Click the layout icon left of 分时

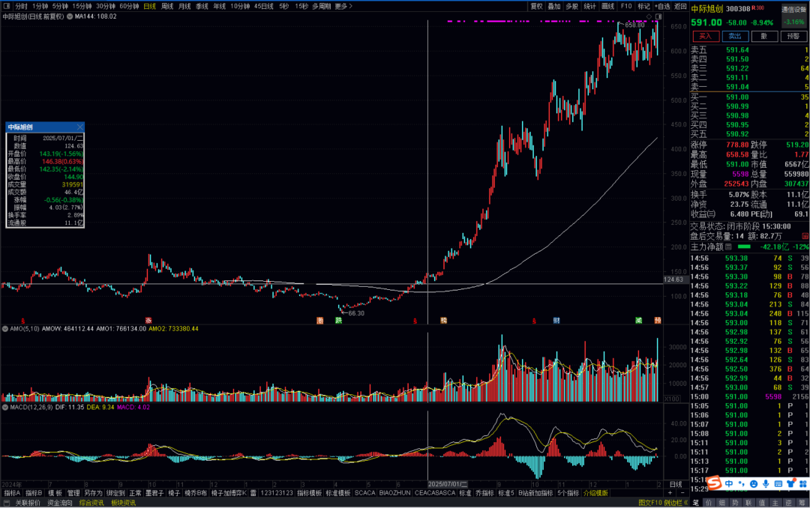tap(7, 6)
